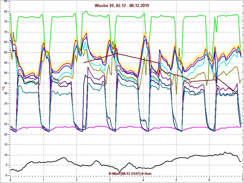Click the chart title 'Woche 49, 02.12 - 08.12.2019'
244x183 pixels.
tap(122, 5)
